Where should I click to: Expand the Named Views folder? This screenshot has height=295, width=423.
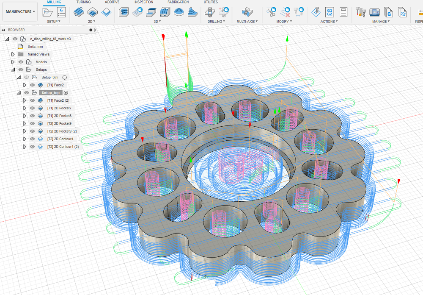point(13,54)
